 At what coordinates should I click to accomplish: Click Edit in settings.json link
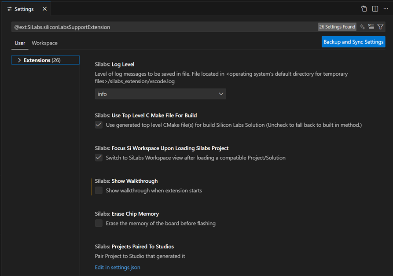[x=118, y=267]
